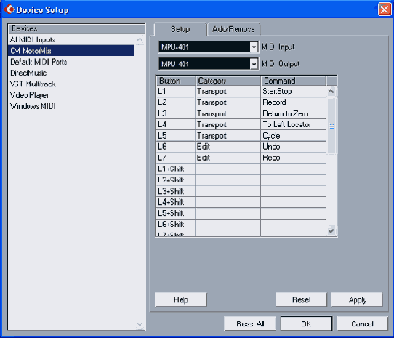The width and height of the screenshot is (394, 338).
Task: Click the Cubase logo in title bar
Action: [x=9, y=9]
